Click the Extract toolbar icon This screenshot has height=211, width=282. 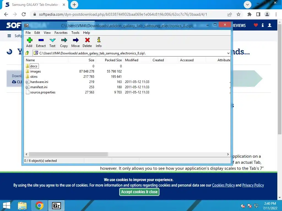(41, 40)
